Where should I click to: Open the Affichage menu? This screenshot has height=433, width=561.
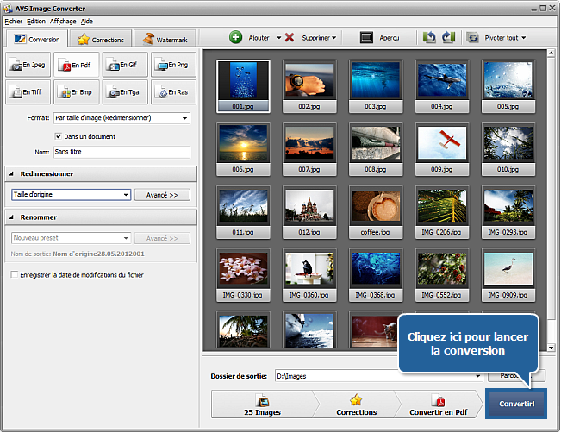coord(63,21)
